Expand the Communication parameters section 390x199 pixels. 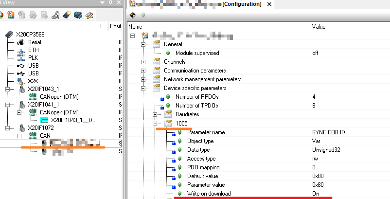(x=143, y=71)
